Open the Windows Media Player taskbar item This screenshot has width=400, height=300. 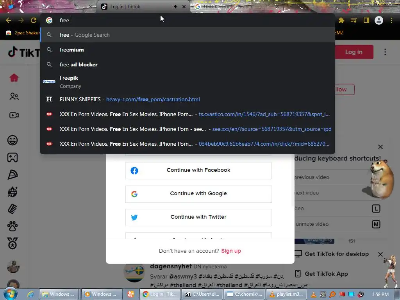[101, 294]
